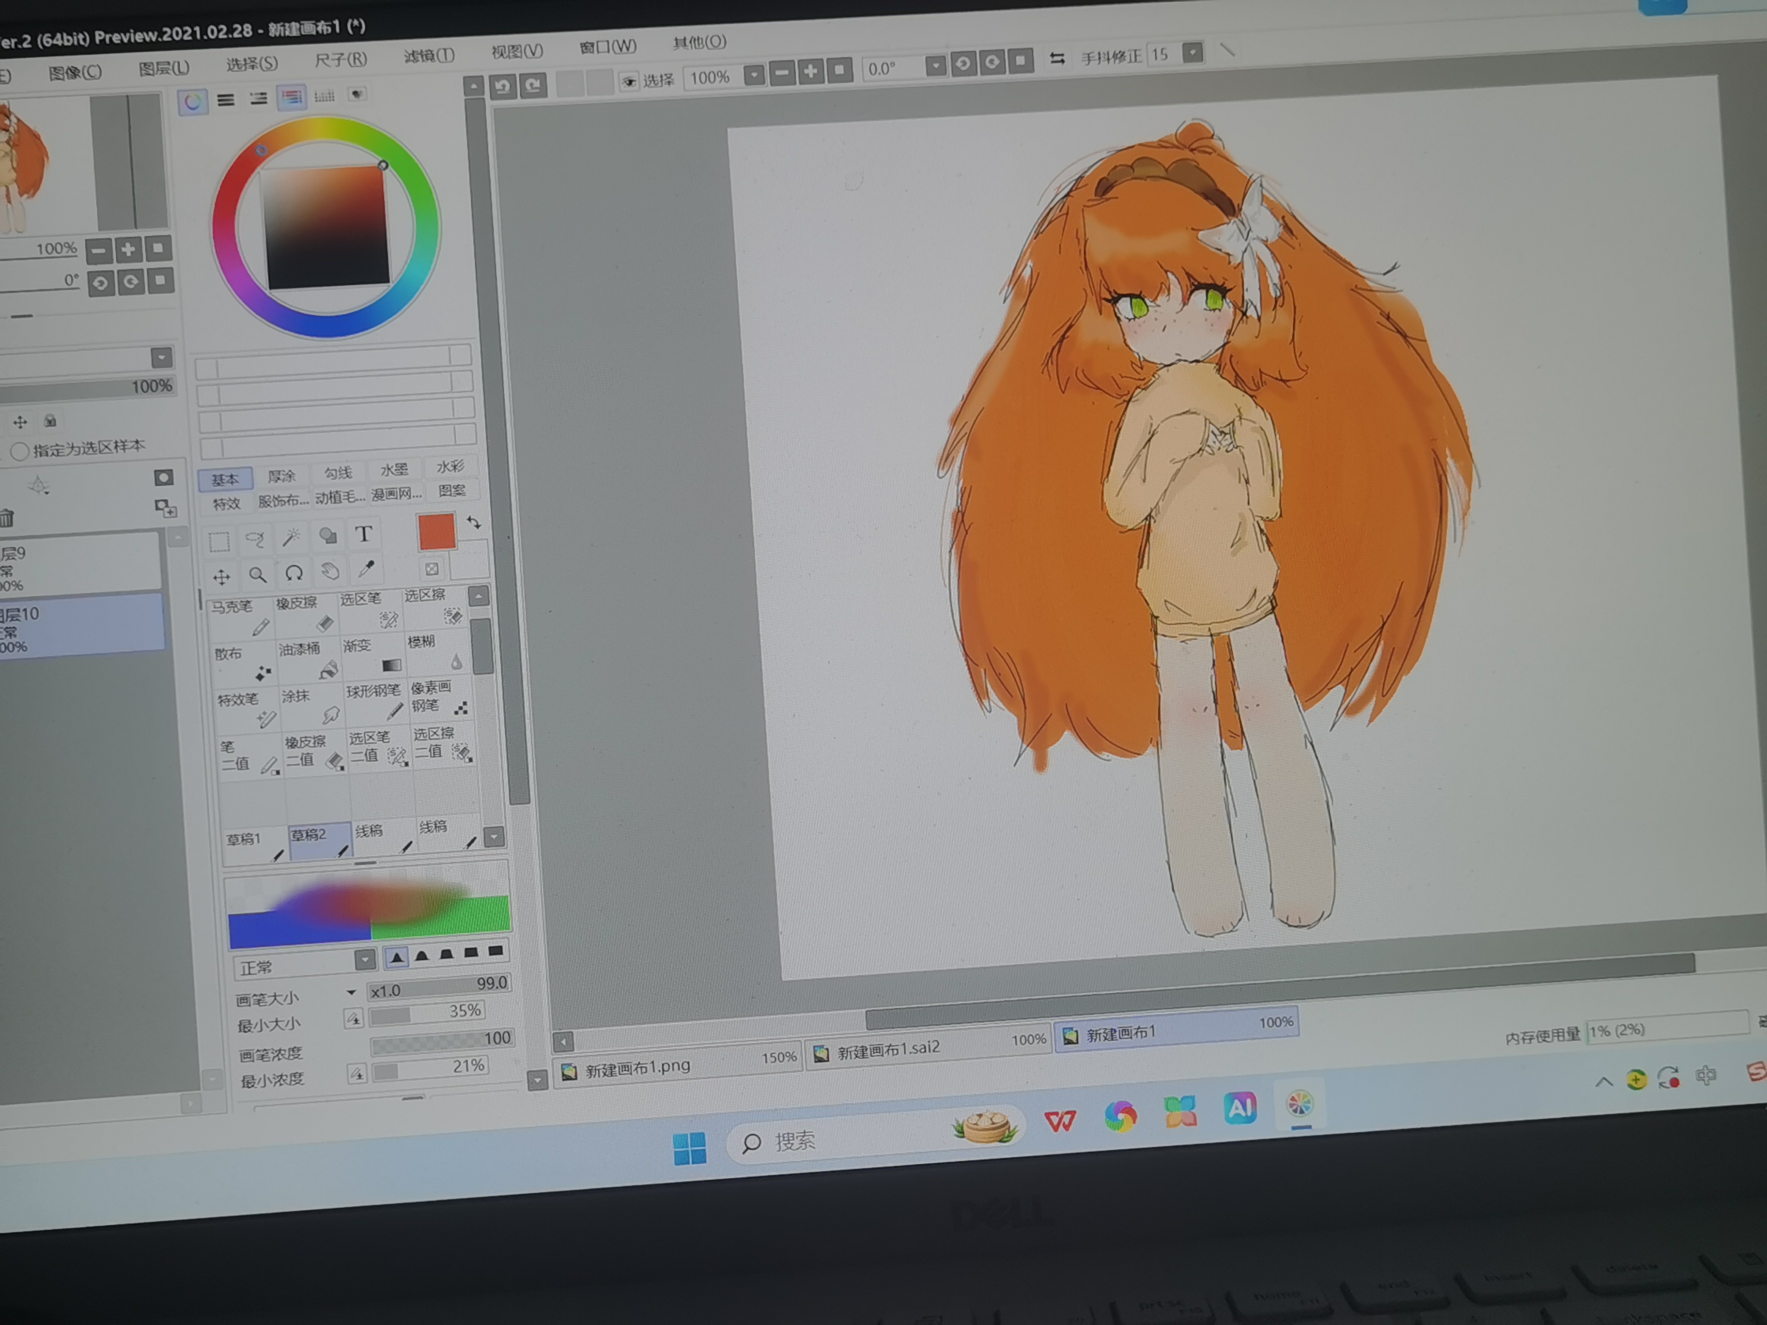Zoom out with the toolbar minus button

click(782, 73)
